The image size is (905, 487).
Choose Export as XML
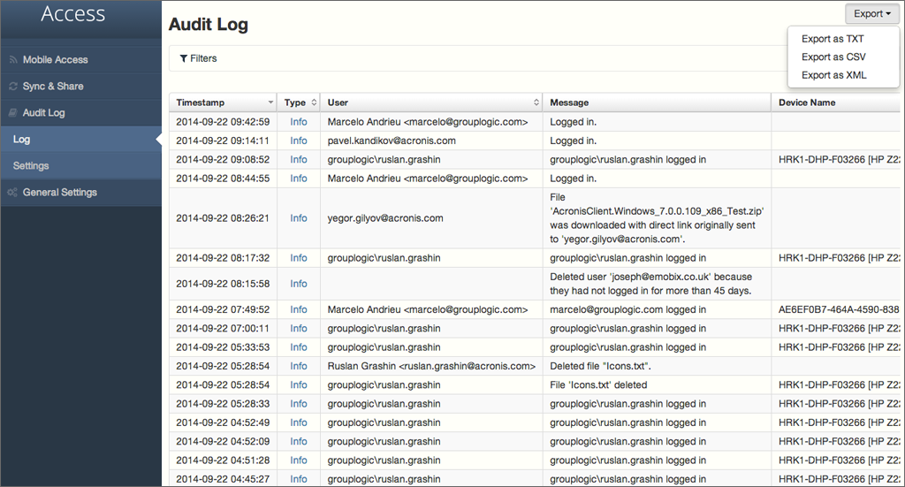click(x=833, y=75)
